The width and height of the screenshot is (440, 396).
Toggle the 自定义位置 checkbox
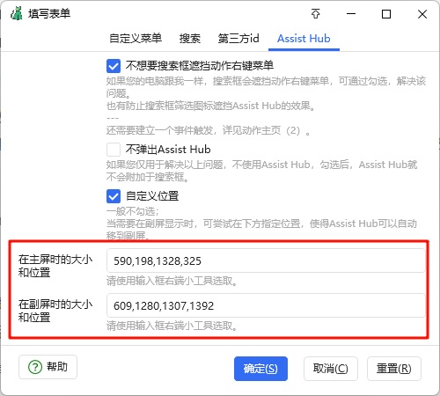(x=114, y=196)
